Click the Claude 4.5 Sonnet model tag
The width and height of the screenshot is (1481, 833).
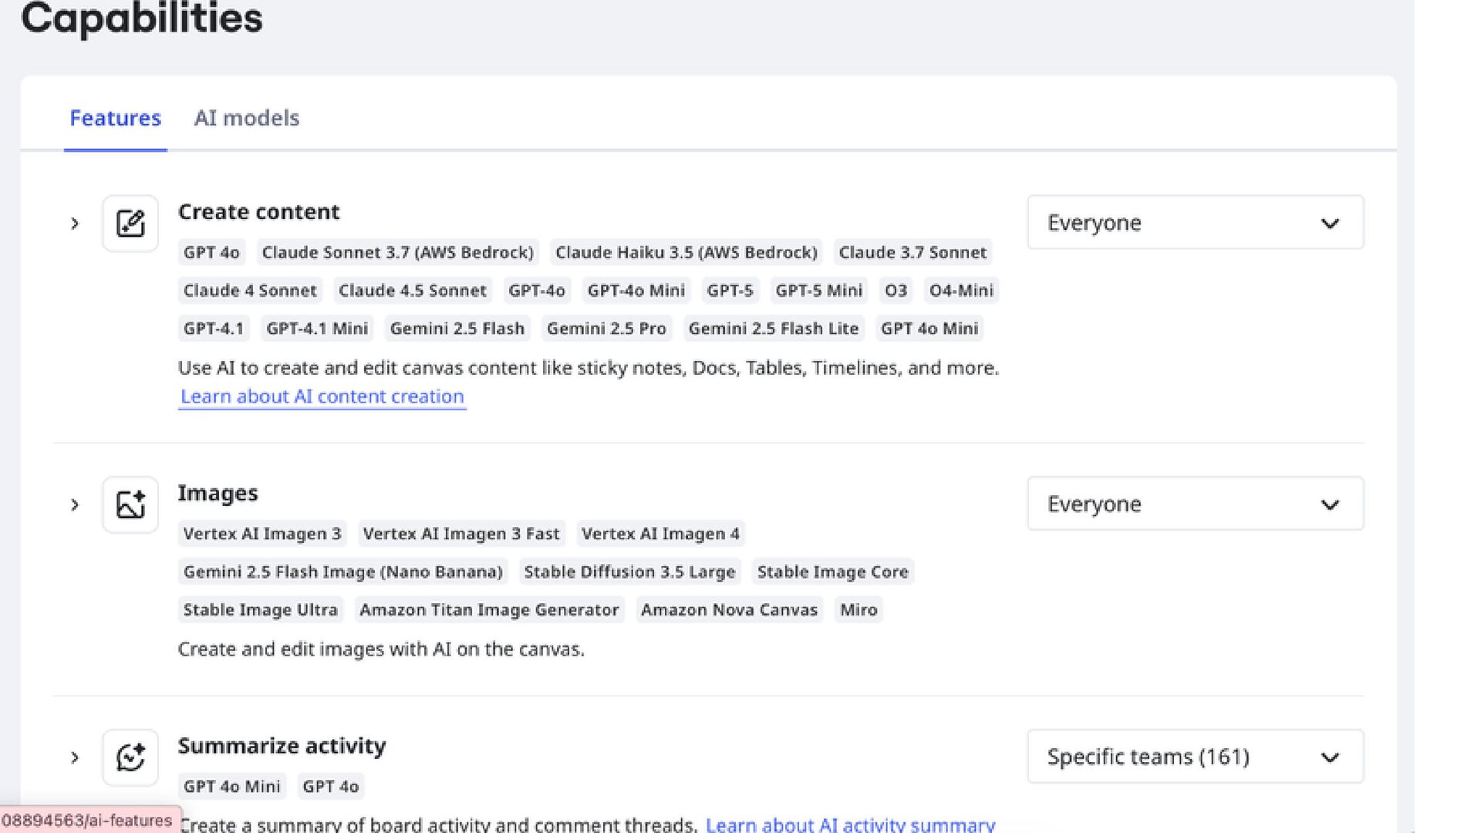[x=412, y=291]
